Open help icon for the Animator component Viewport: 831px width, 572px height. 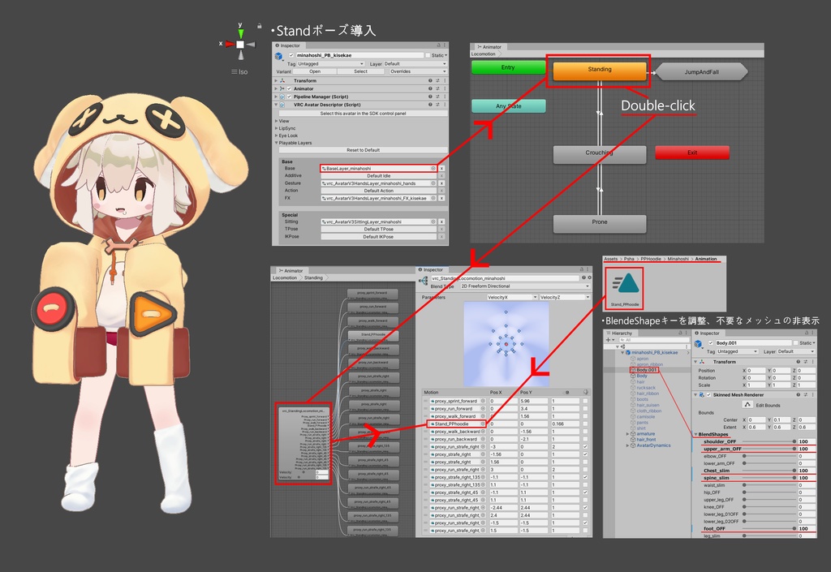[430, 89]
